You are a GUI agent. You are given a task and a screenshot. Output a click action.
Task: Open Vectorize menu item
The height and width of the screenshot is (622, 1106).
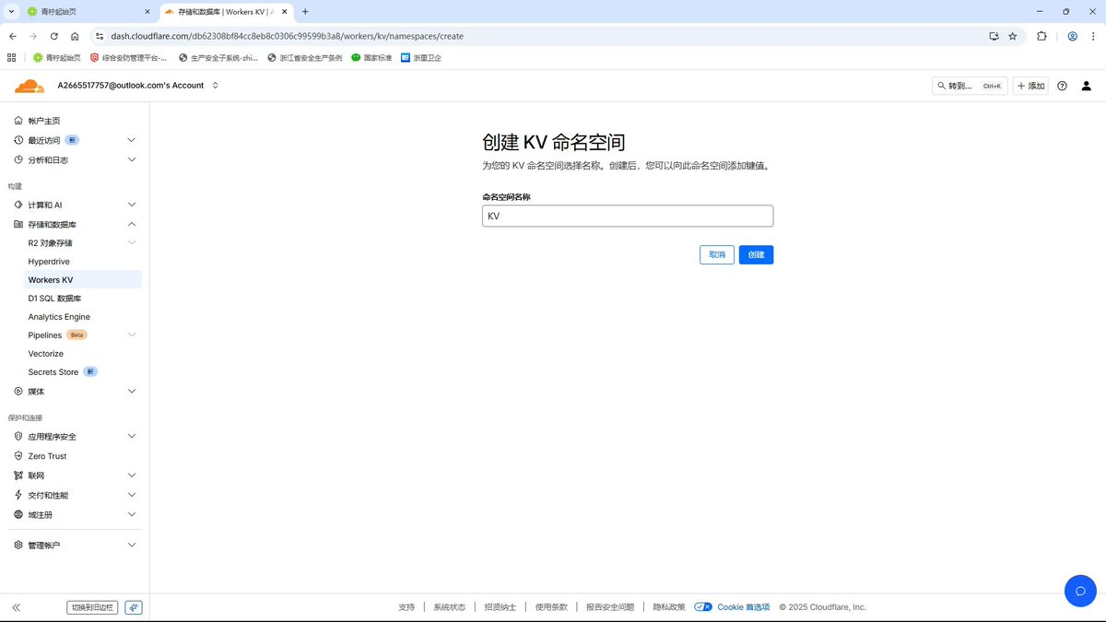pos(46,354)
